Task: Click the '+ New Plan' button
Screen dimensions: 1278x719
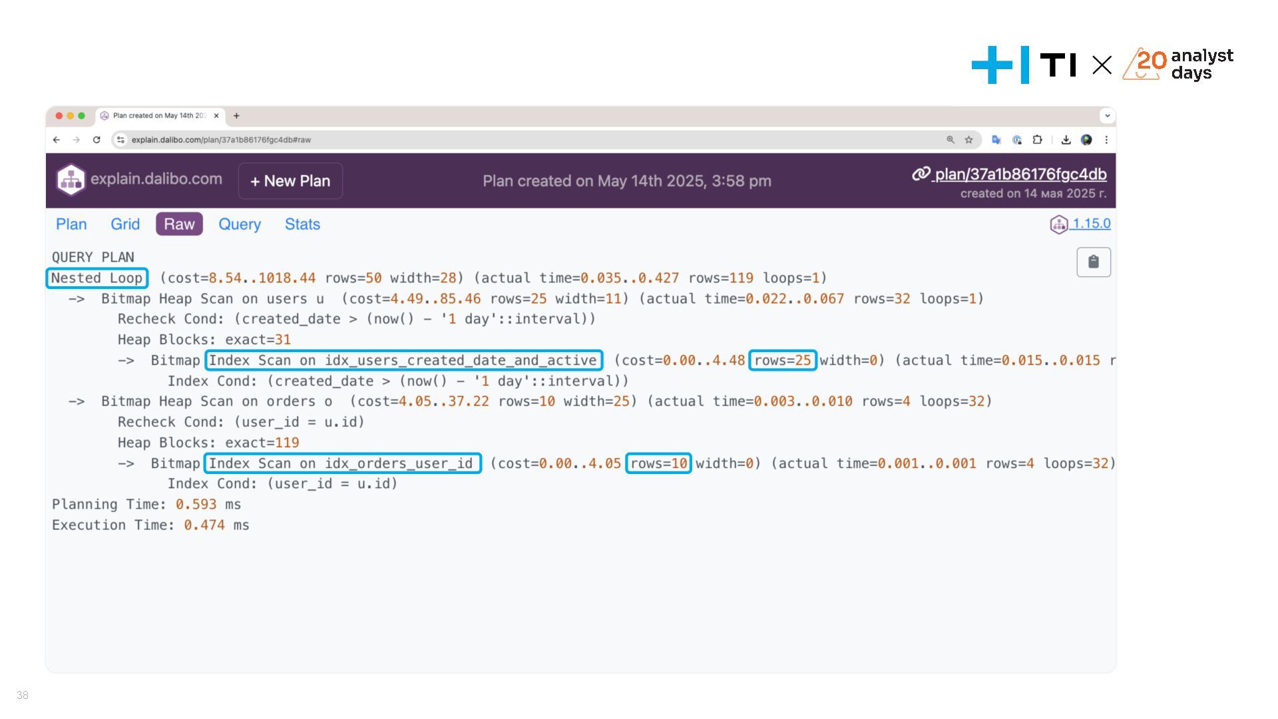Action: click(x=290, y=181)
